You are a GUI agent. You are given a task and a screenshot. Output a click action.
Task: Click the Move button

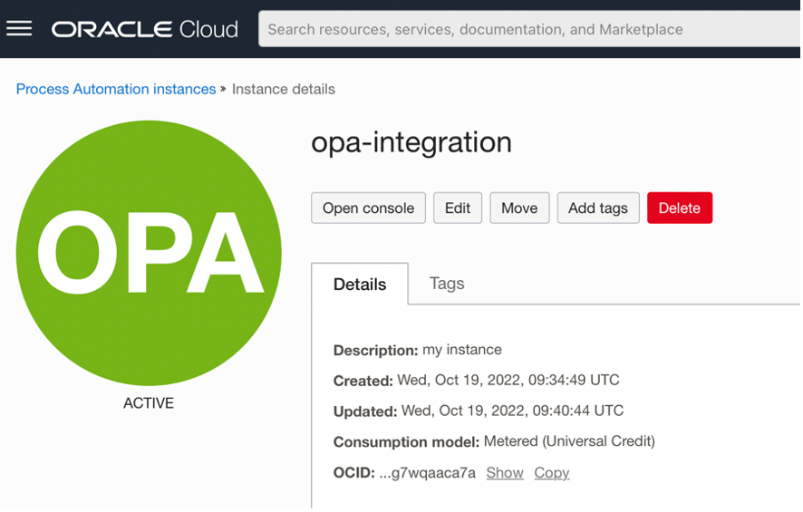pos(519,208)
